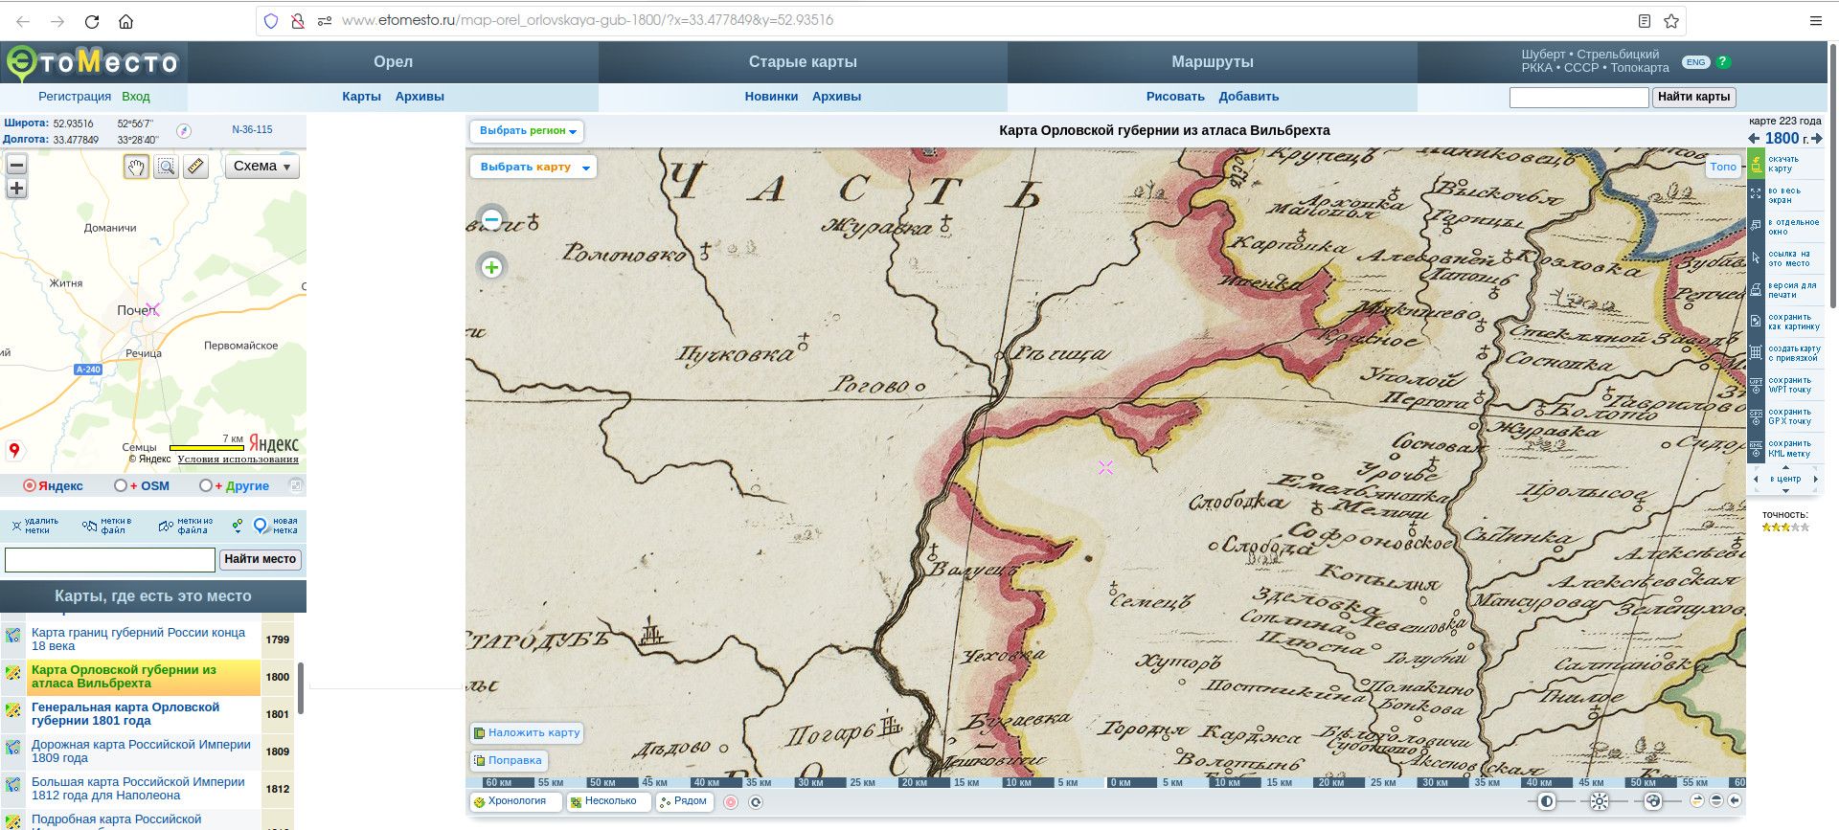Open the colored marker dots options icon
Screen dimensions: 1839x830
pos(237,526)
